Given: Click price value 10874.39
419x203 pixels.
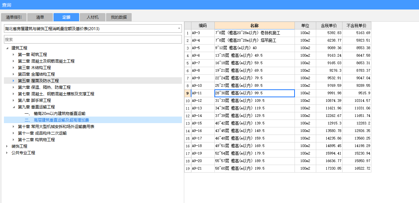Looking at the screenshot, I should 329,101.
